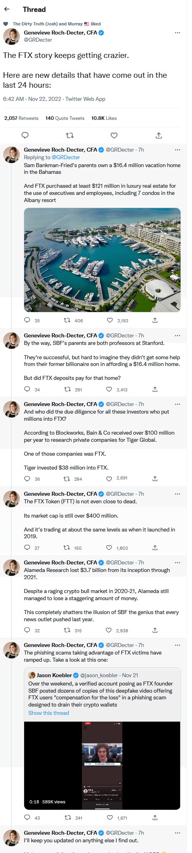Open more options on Alameda Research tweet
The width and height of the screenshot is (192, 853).
(x=177, y=562)
